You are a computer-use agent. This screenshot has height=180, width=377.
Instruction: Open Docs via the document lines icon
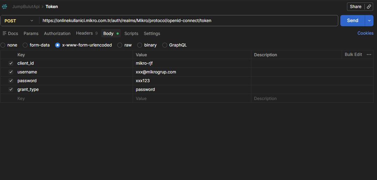(4, 33)
